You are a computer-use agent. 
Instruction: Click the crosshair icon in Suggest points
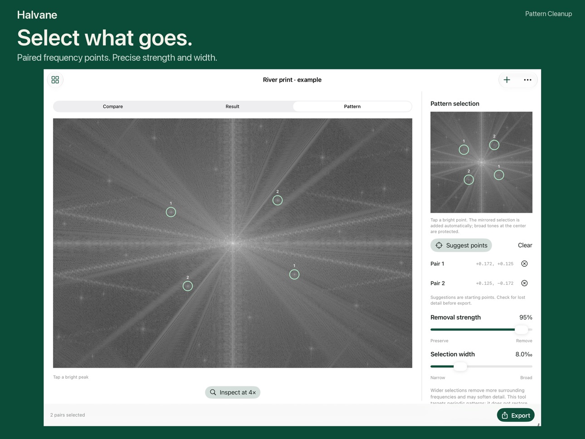(439, 245)
